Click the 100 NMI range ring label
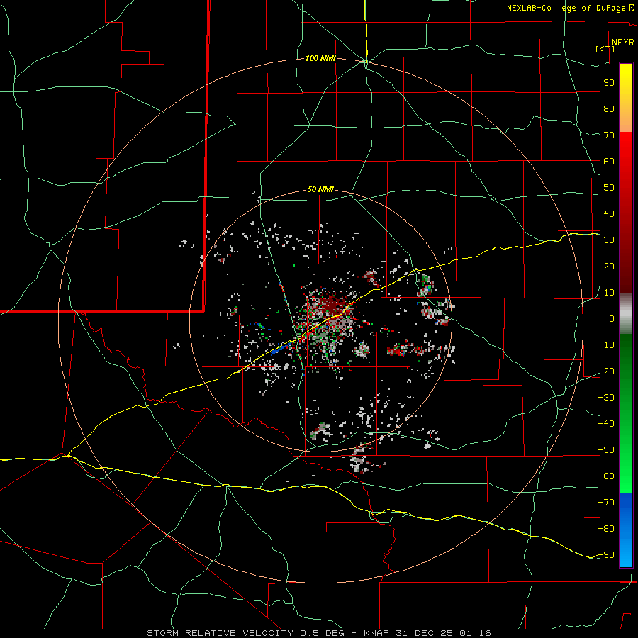 click(x=320, y=59)
